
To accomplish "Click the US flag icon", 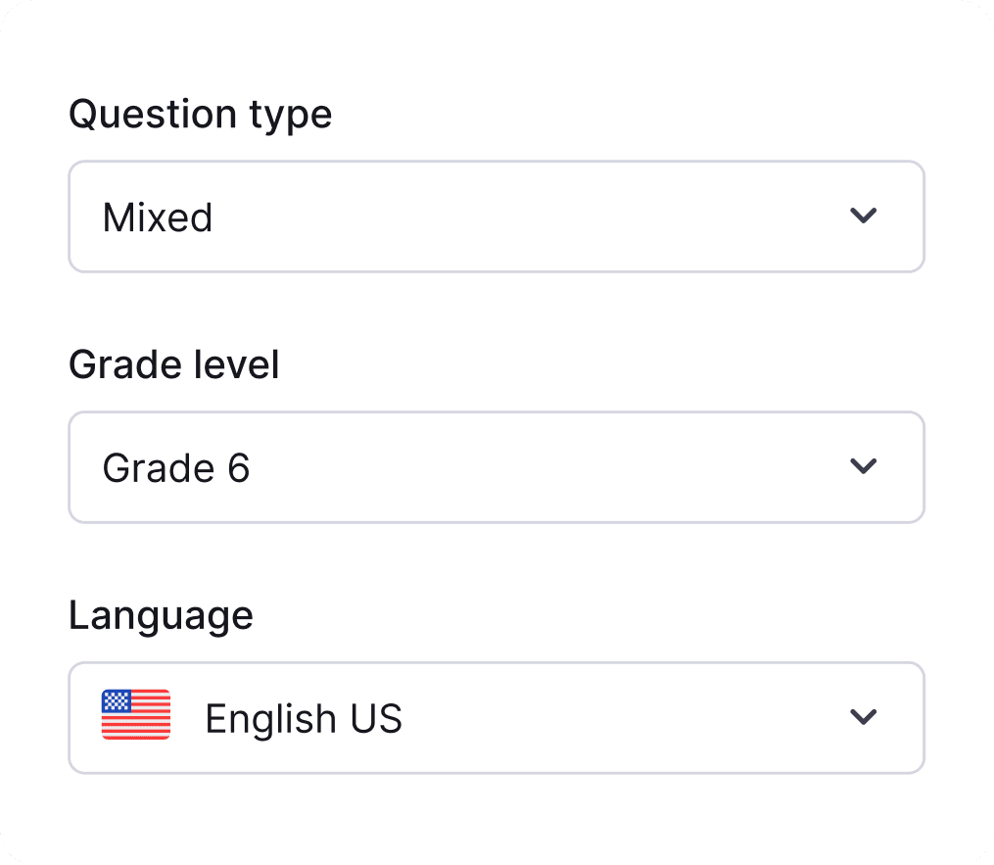I will point(136,714).
